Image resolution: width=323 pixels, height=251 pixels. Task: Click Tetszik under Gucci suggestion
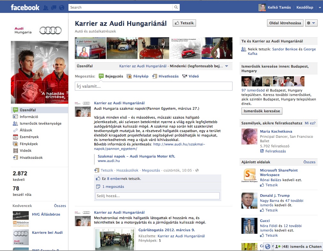(271, 235)
